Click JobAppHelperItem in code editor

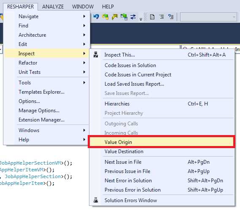point(22,183)
